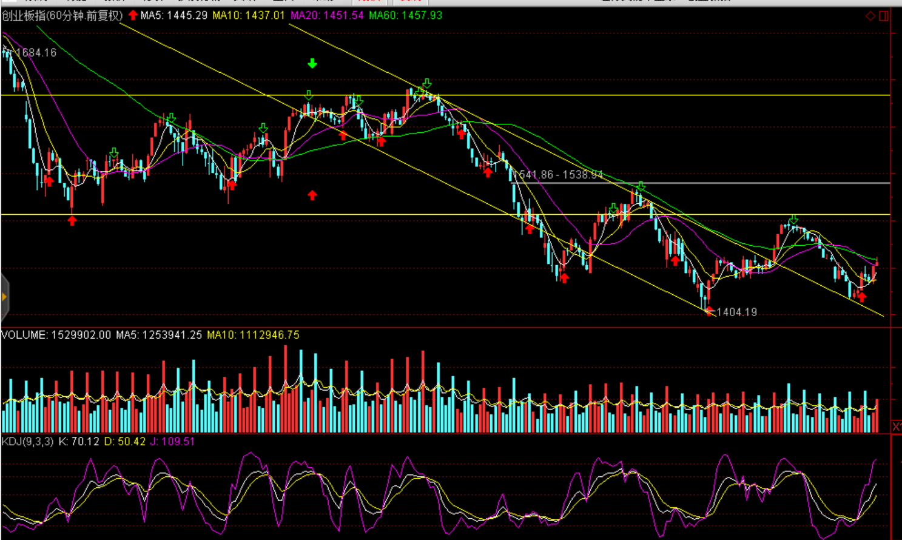Click the 1541.86 - 1538.94 gap label
Viewport: 902px width, 540px height.
click(x=560, y=175)
